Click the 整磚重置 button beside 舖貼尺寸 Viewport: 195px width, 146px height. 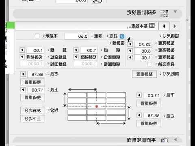point(144,74)
